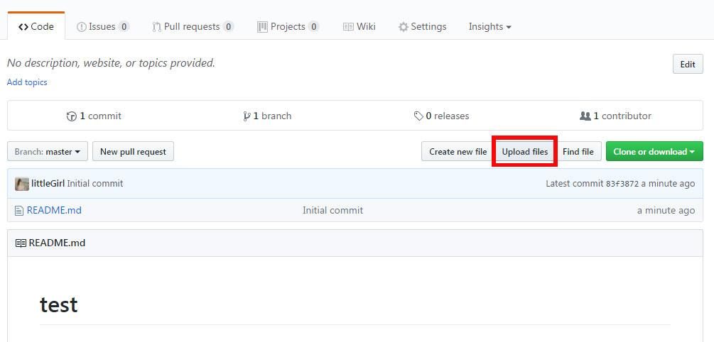Click the Settings gear icon
714x342 pixels.
point(404,27)
